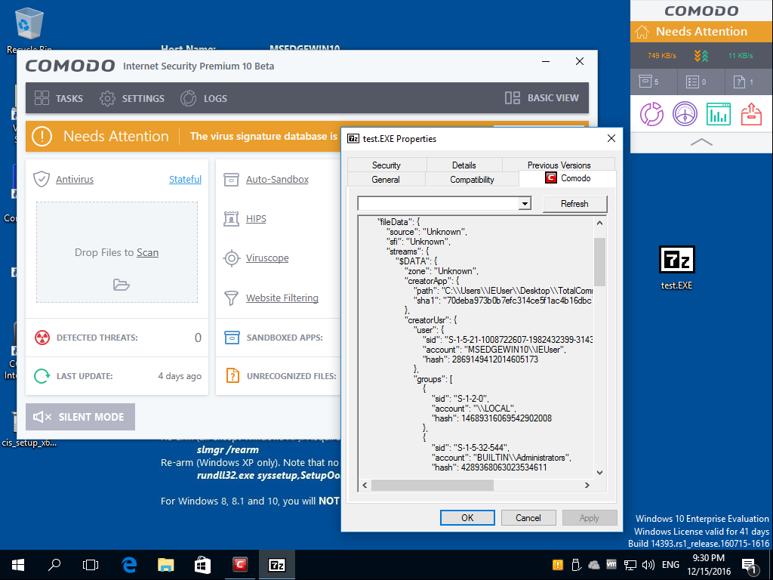Click the Auto-Sandbox icon
This screenshot has width=773, height=580.
pyautogui.click(x=231, y=180)
